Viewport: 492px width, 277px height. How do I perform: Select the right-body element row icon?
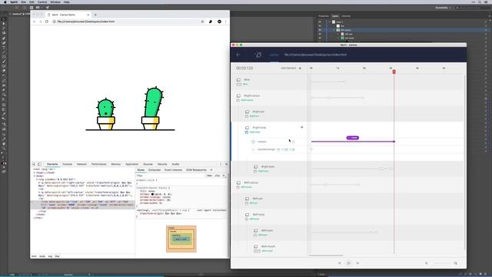click(248, 128)
